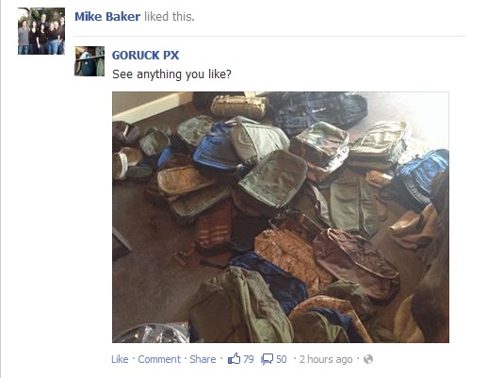This screenshot has width=487, height=378.
Task: Click the liked this text
Action: (170, 16)
